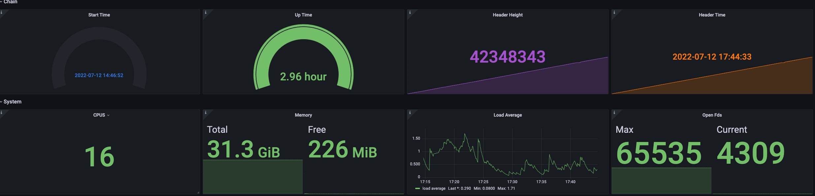Click max open fds value 65535
Screen dimensions: 815x196
coord(659,153)
